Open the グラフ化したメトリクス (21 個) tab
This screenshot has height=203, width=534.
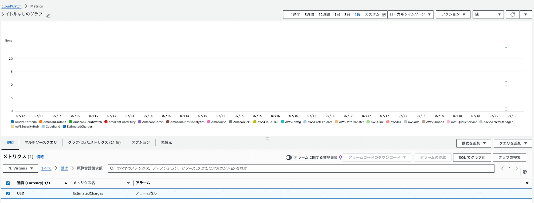94,143
